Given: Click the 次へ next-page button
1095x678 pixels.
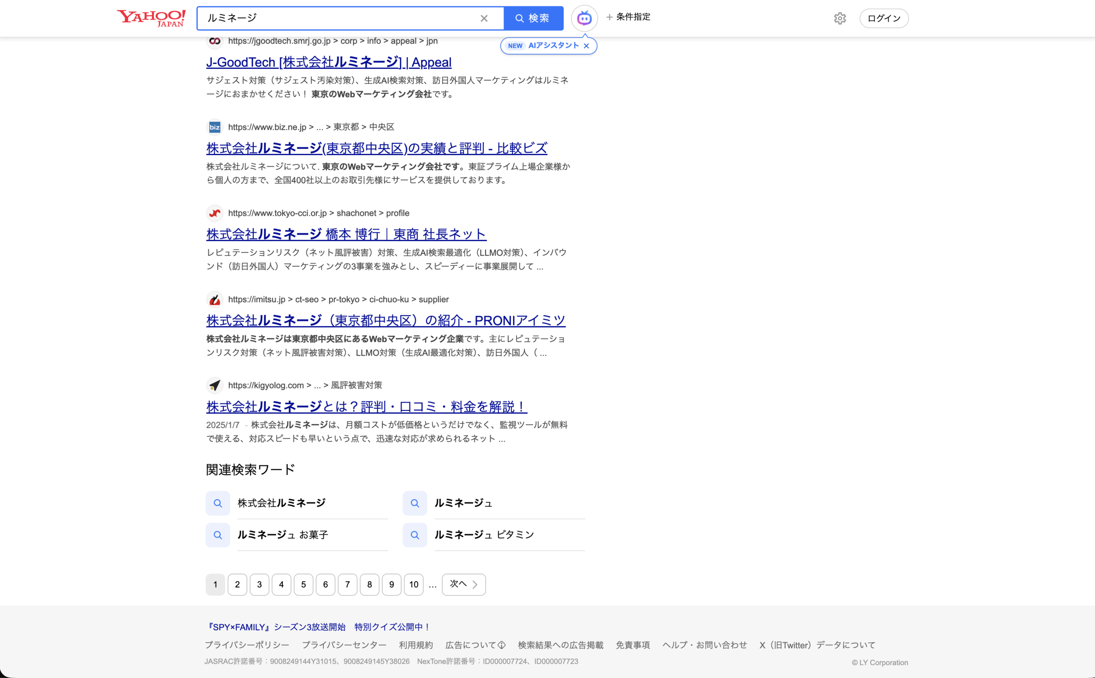Looking at the screenshot, I should pyautogui.click(x=463, y=584).
